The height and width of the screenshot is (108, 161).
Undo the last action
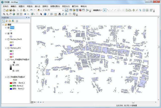(31, 10)
